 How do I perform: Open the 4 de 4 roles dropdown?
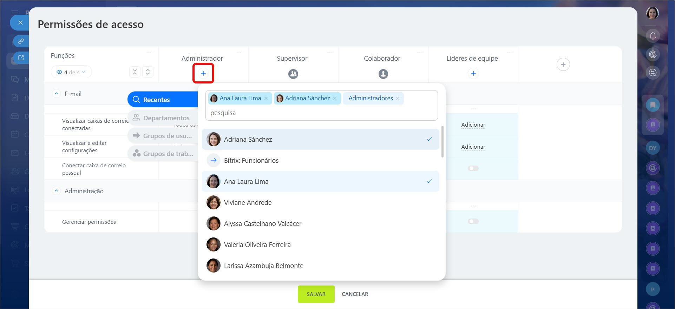[72, 72]
